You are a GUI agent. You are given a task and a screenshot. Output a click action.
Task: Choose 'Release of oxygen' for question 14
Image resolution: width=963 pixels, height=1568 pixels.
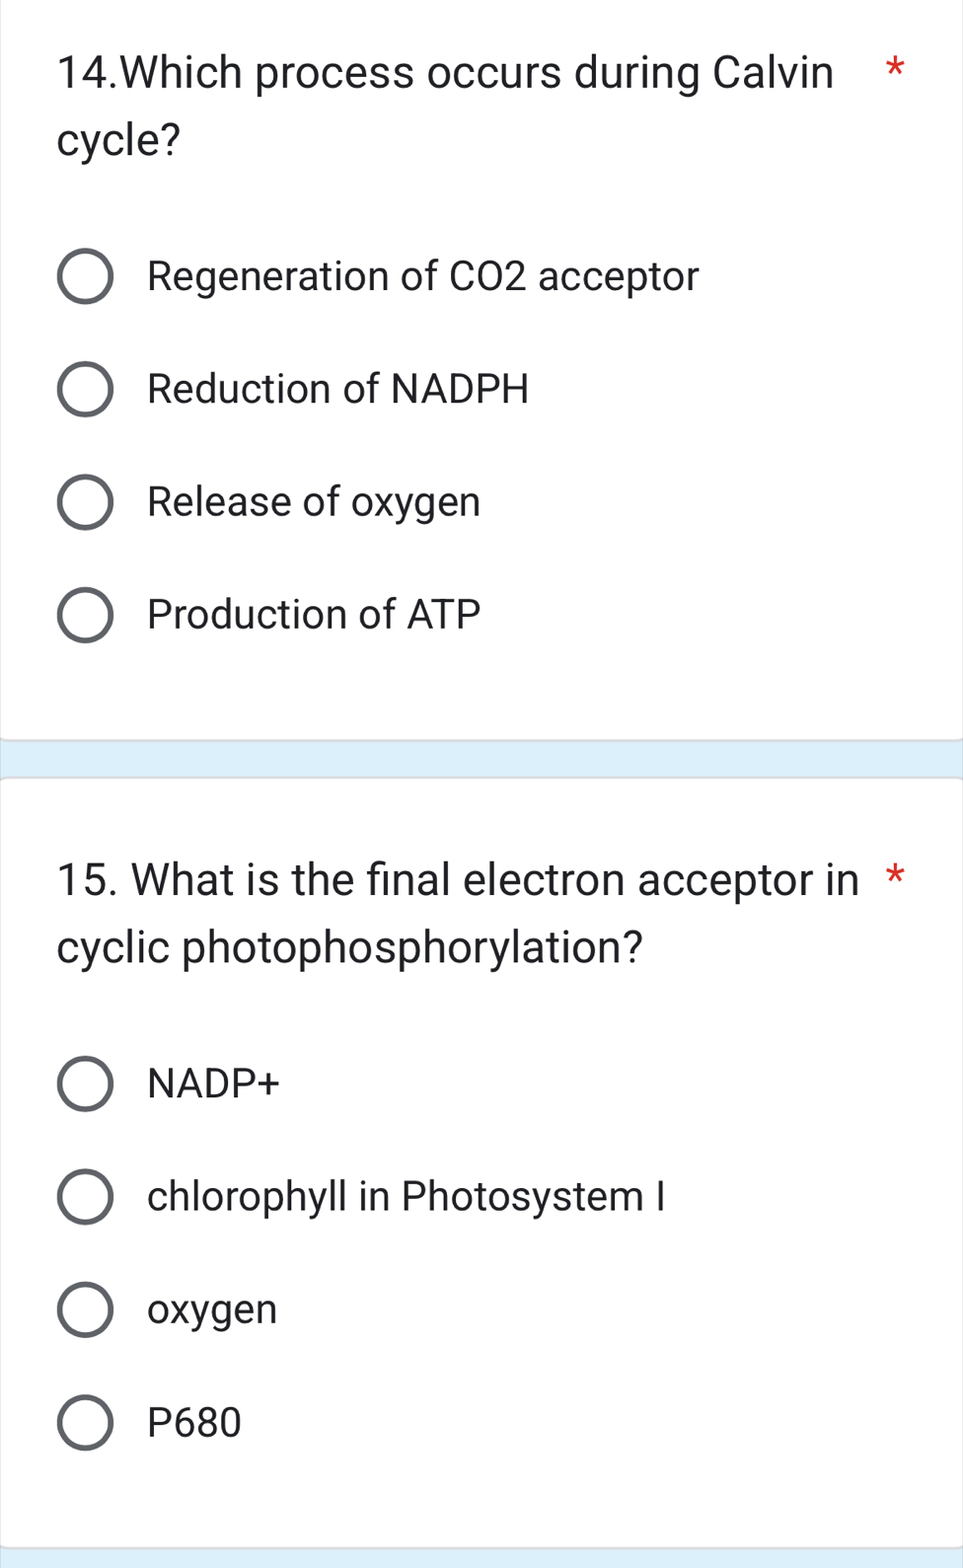point(87,501)
